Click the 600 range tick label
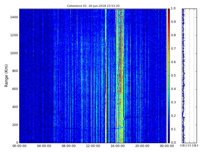203x152 pixels. (x=15, y=89)
